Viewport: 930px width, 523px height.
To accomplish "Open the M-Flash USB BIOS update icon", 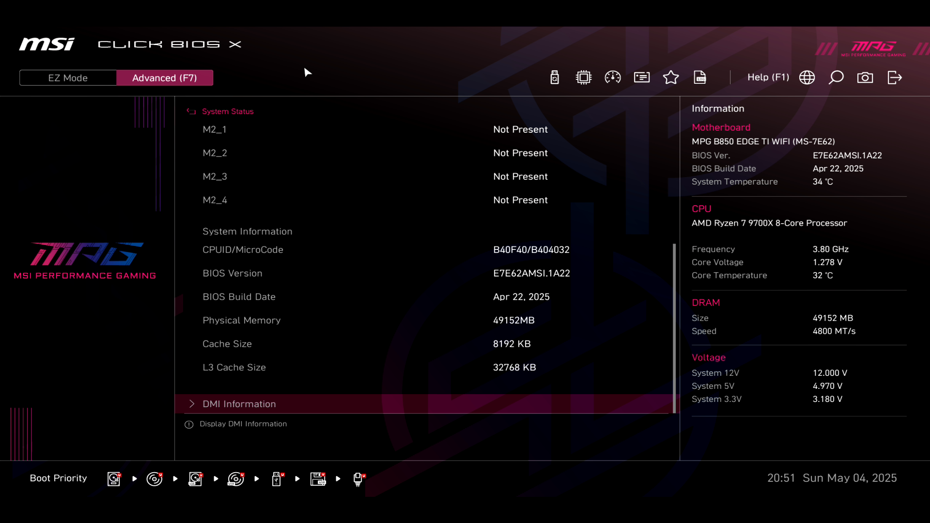I will [555, 77].
